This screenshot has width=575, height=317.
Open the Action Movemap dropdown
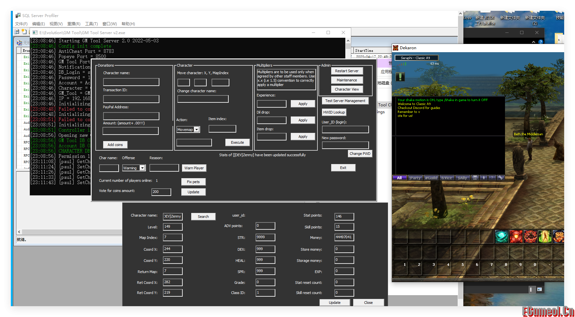pyautogui.click(x=196, y=130)
